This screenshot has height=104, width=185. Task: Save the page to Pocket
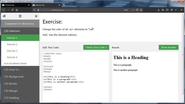[137, 10]
